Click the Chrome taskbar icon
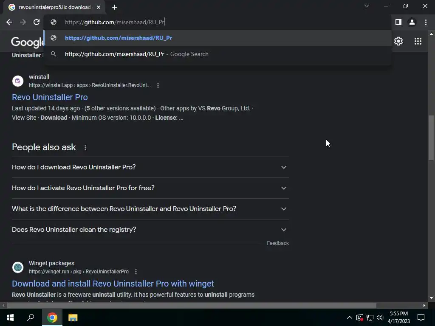435x326 pixels. point(52,318)
